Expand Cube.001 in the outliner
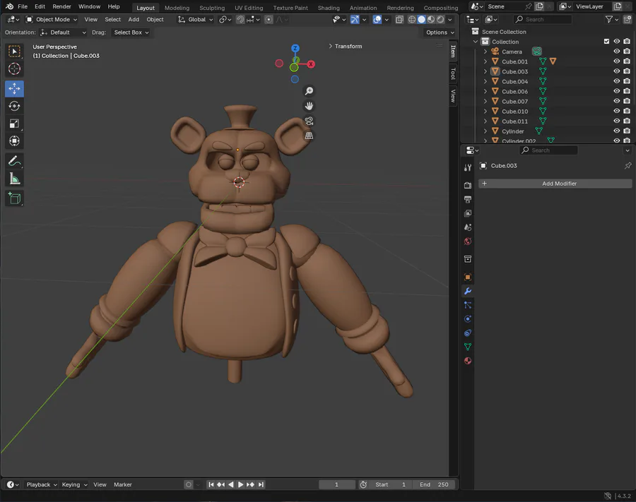The height and width of the screenshot is (502, 636). (x=485, y=61)
